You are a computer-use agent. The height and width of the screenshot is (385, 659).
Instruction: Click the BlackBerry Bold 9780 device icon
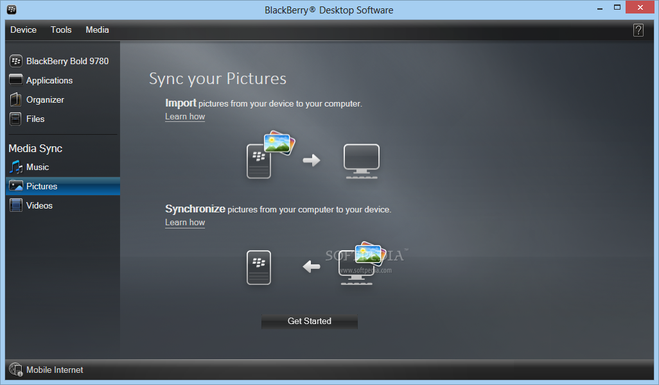pyautogui.click(x=16, y=61)
